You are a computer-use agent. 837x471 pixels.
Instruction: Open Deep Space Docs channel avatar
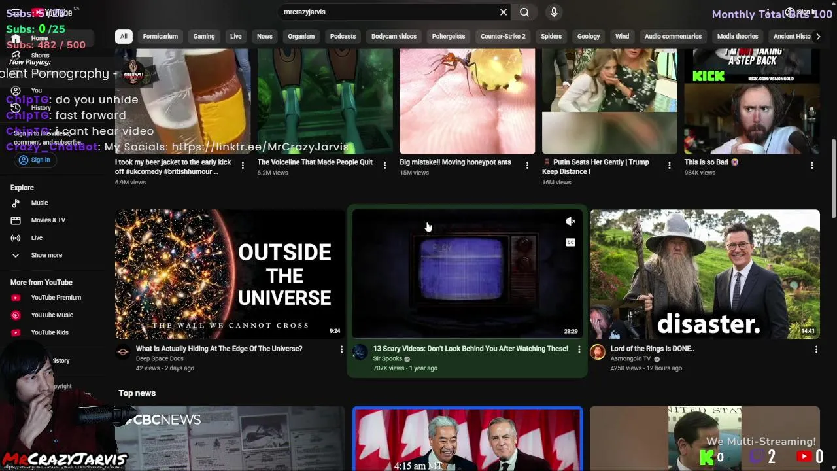(123, 353)
